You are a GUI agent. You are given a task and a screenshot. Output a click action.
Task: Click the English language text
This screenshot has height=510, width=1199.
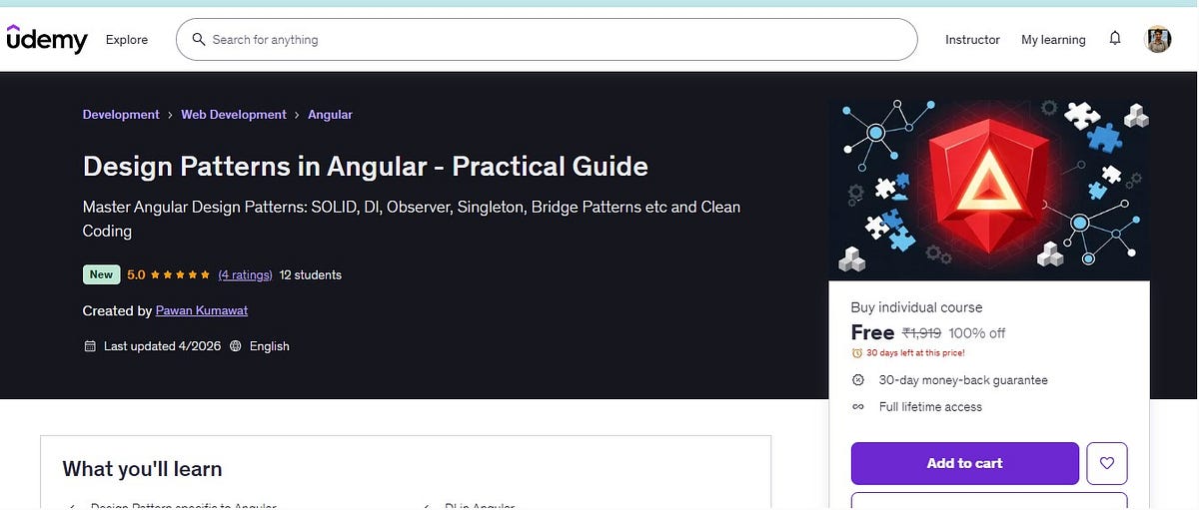coord(270,346)
